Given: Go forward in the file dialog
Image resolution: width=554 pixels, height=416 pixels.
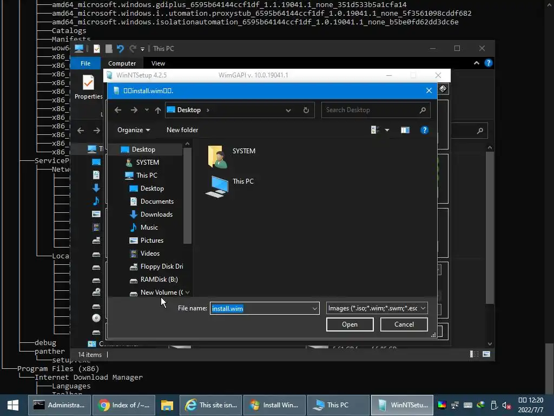Looking at the screenshot, I should tap(134, 110).
